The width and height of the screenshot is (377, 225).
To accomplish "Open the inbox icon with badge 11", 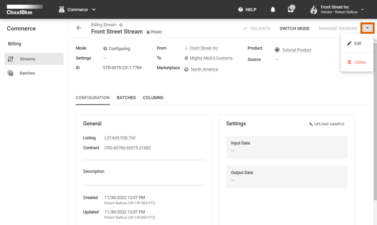I will pos(291,9).
